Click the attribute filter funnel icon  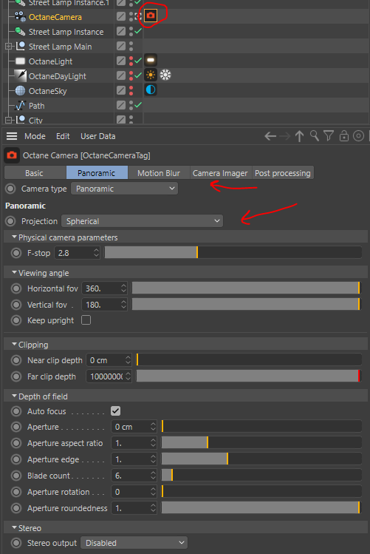click(329, 136)
